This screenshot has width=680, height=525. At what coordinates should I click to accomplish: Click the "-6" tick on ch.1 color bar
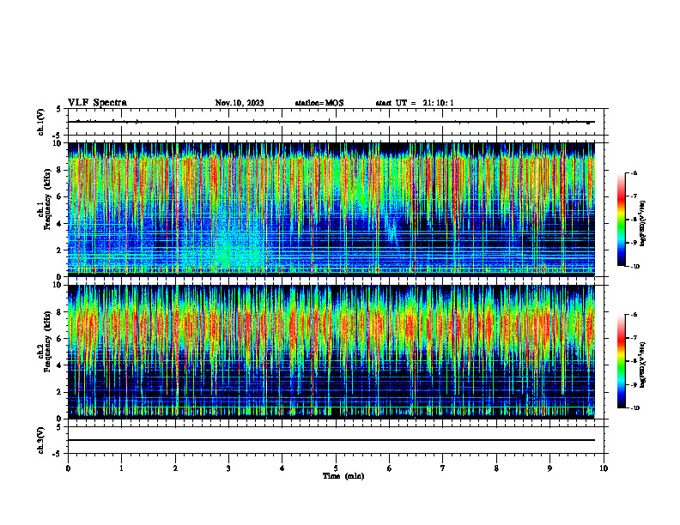pos(634,173)
